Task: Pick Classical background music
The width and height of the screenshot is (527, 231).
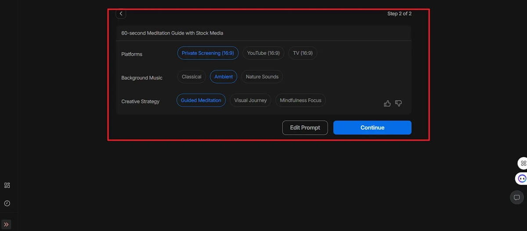Action: (191, 77)
